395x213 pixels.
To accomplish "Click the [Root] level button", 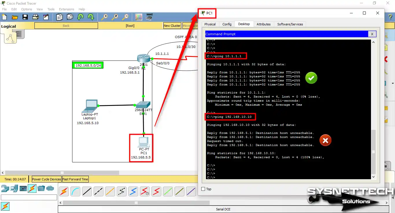I will (130, 26).
